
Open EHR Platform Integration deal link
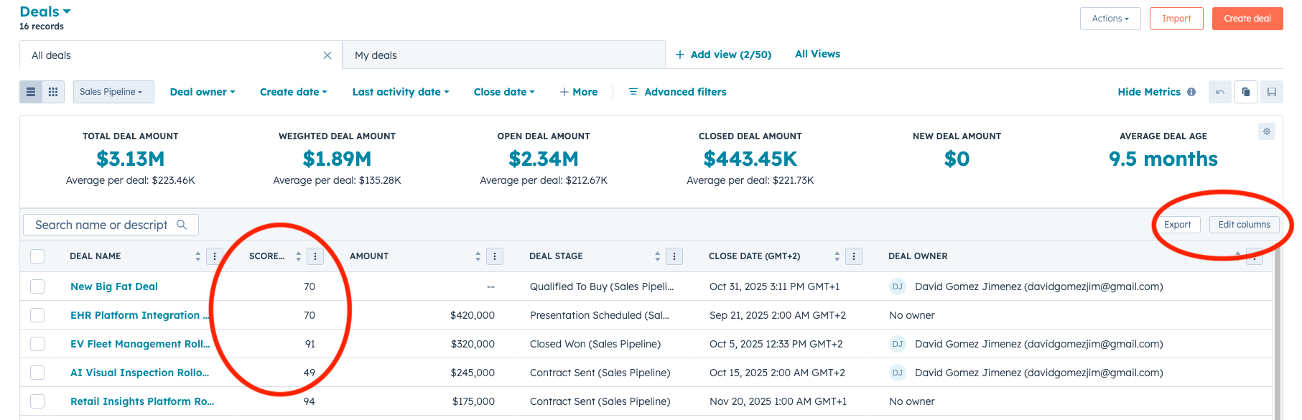(x=139, y=315)
